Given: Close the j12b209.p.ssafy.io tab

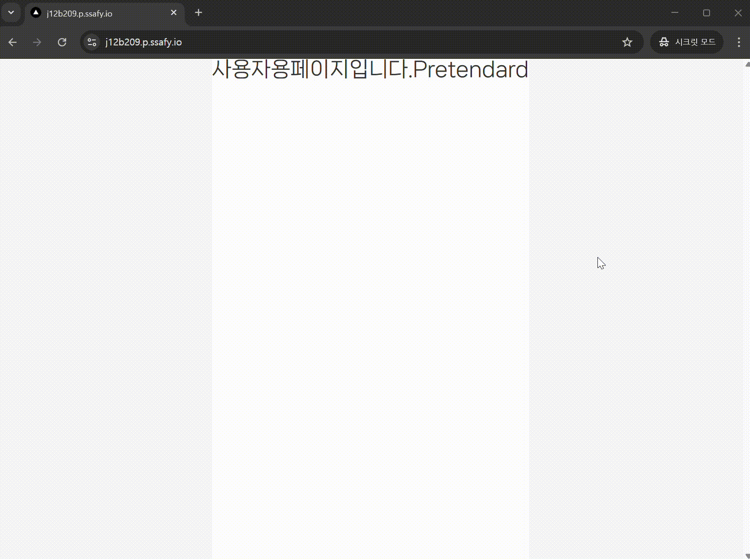Looking at the screenshot, I should [174, 13].
